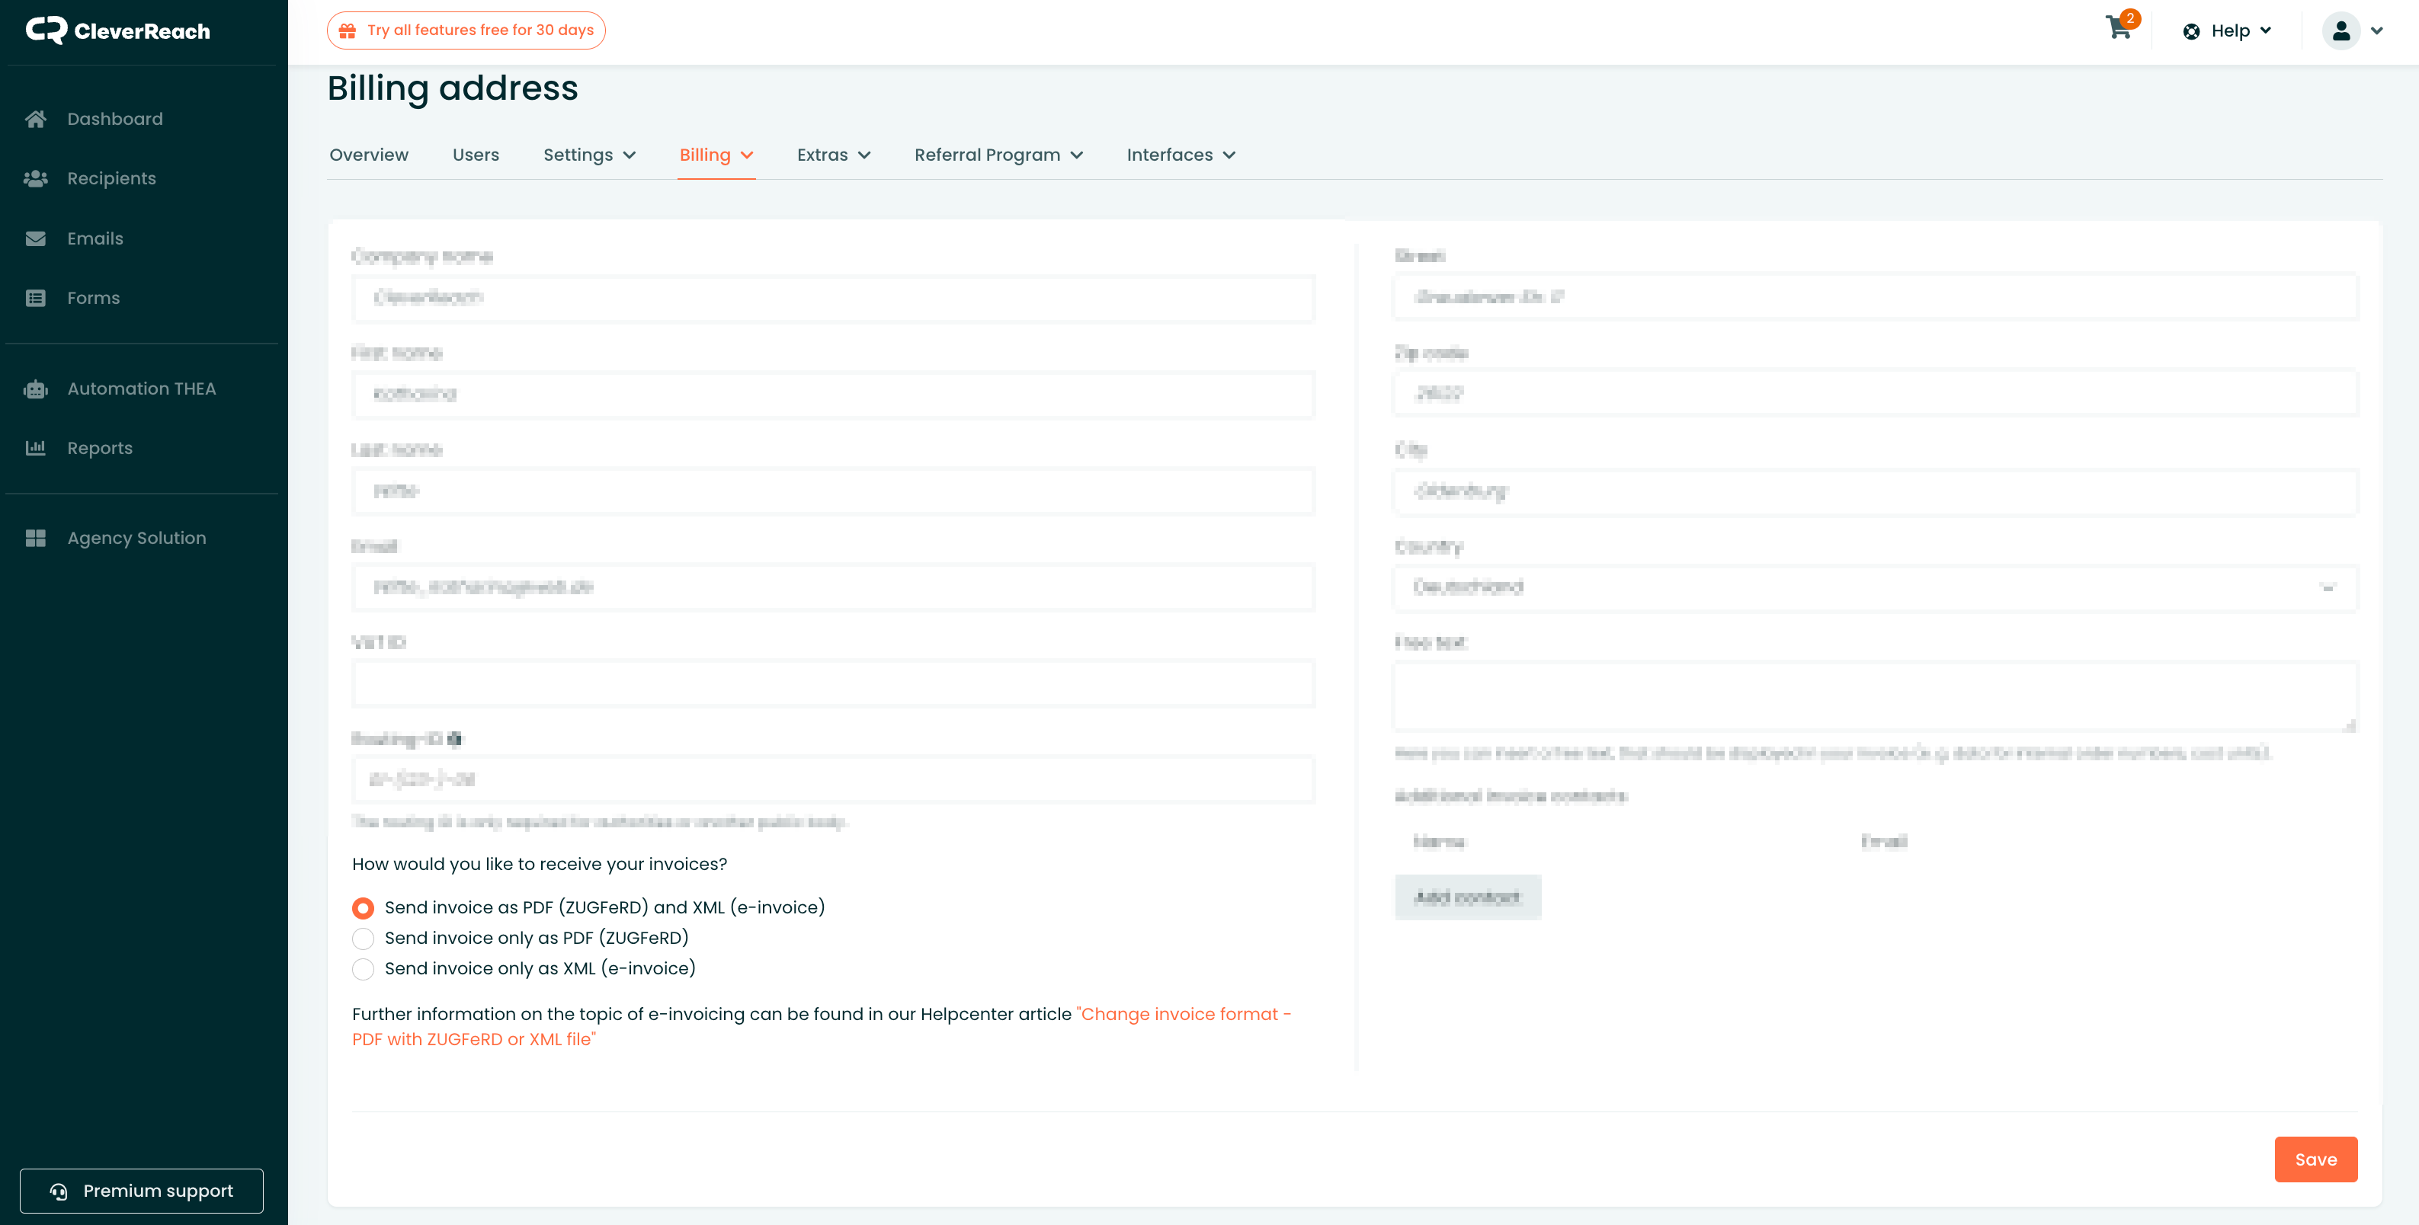This screenshot has width=2419, height=1225.
Task: Switch to the Overview tab
Action: coord(368,155)
